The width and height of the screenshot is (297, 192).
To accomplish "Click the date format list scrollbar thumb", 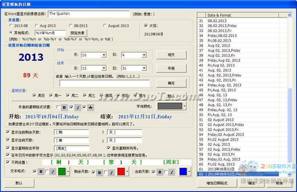I will point(290,125).
